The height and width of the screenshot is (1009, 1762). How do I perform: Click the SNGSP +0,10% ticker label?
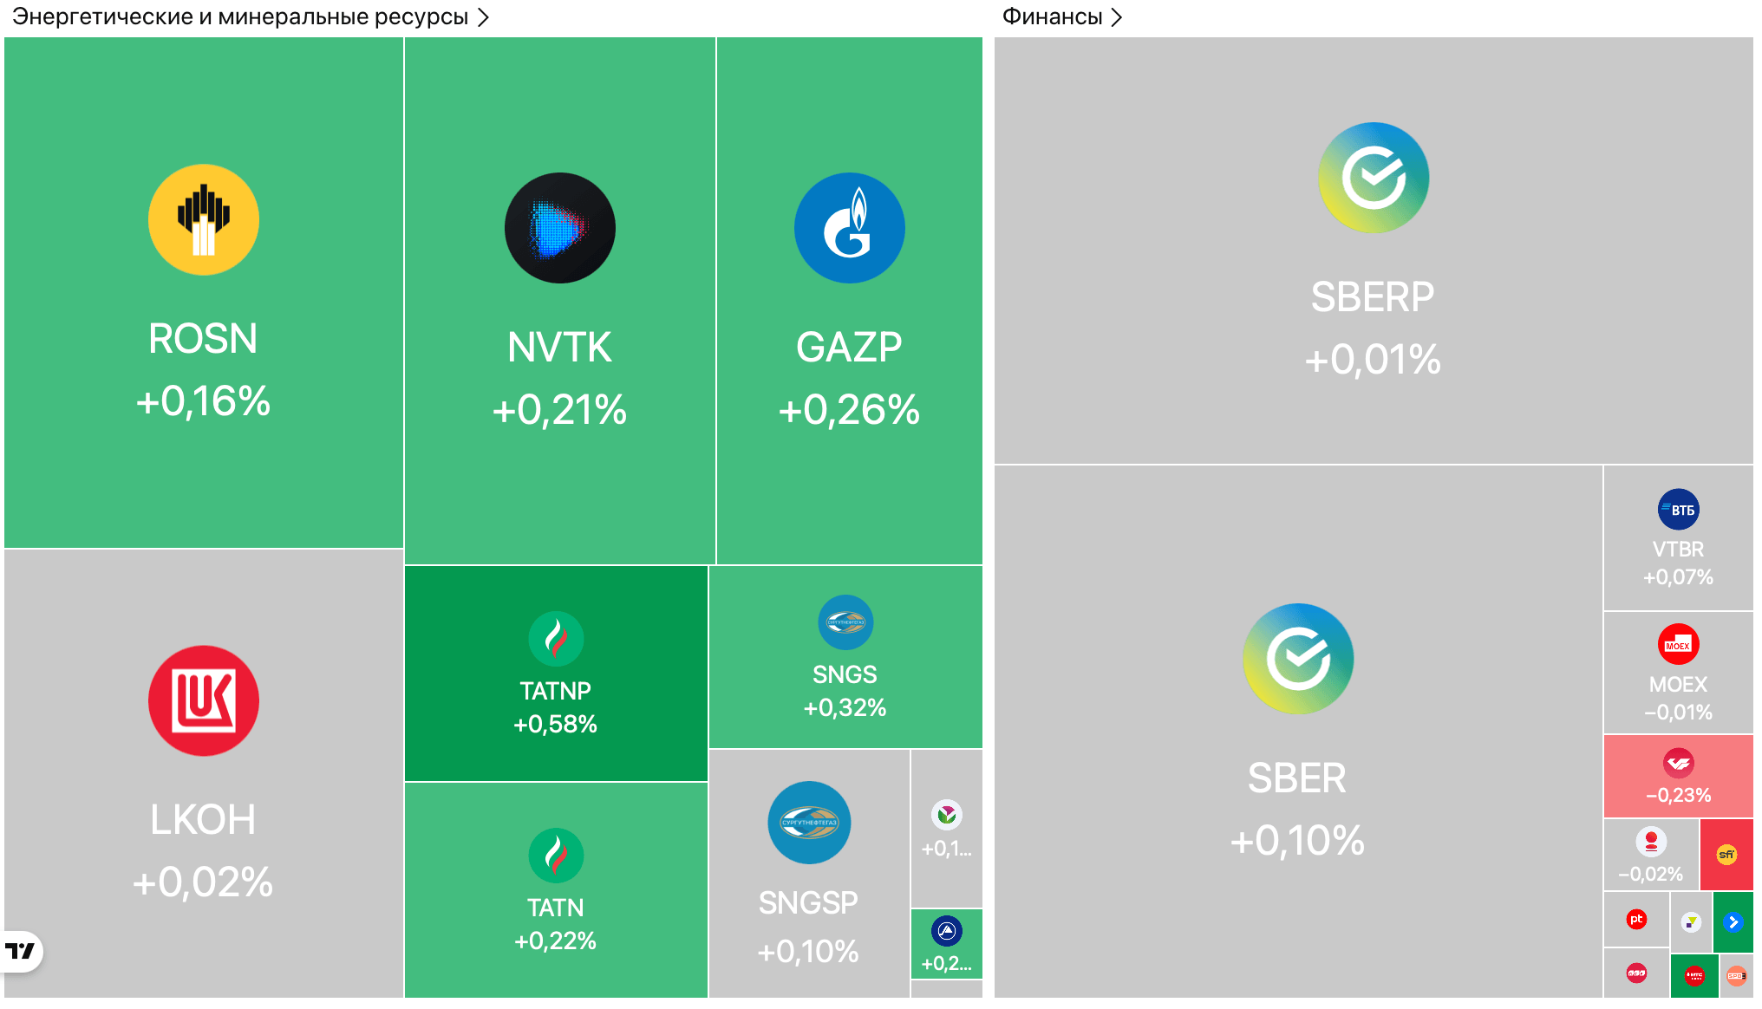click(808, 903)
